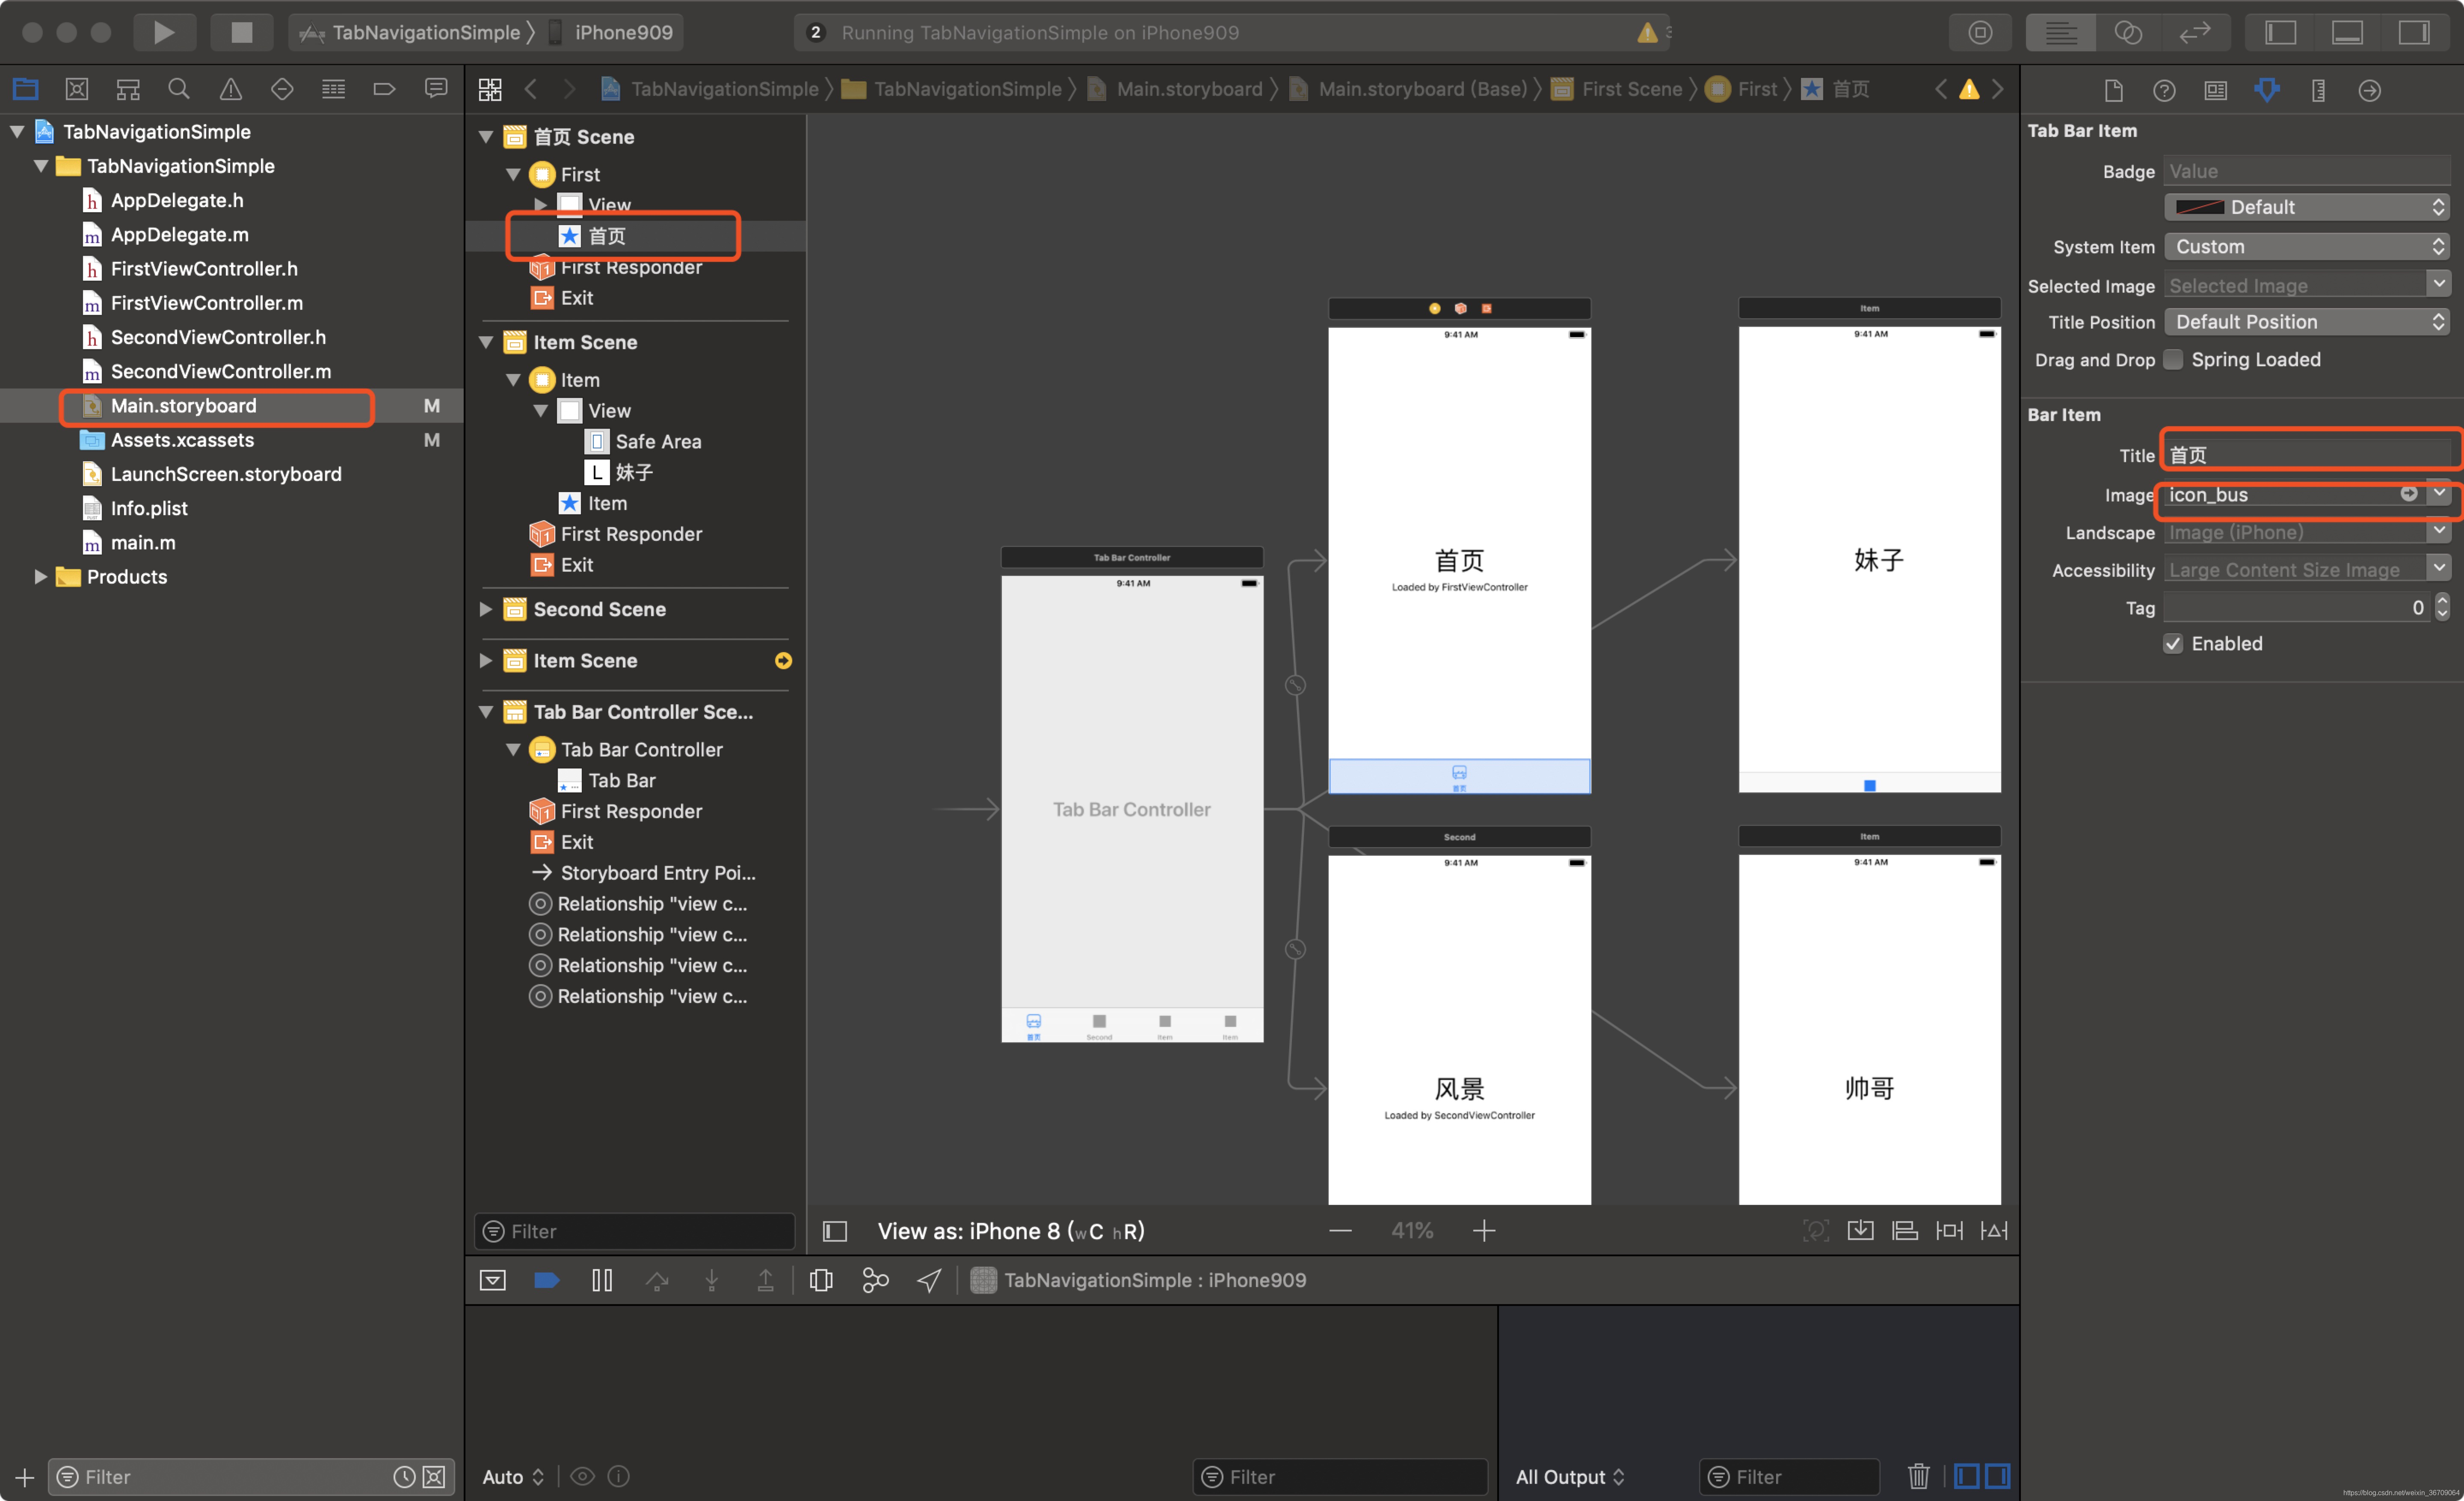
Task: Click the Resolve Auto Layout Issues button
Action: pos(1994,1231)
